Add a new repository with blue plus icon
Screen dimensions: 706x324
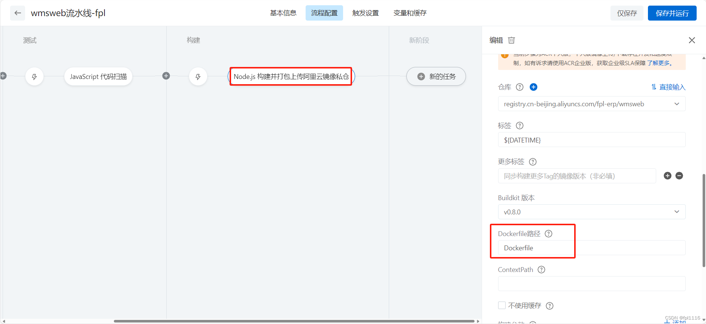534,87
